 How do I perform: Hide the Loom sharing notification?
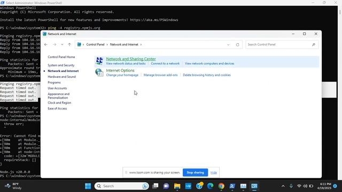coord(214,173)
